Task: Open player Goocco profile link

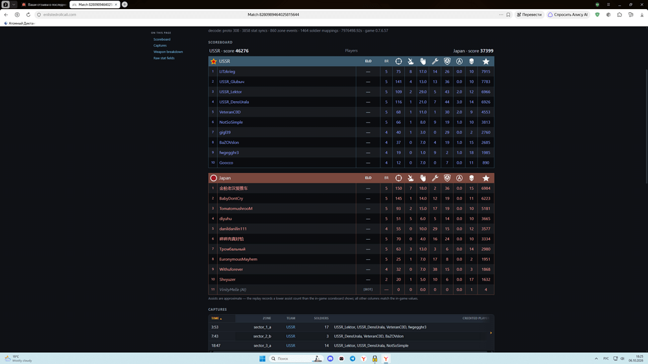Action: 226,163
